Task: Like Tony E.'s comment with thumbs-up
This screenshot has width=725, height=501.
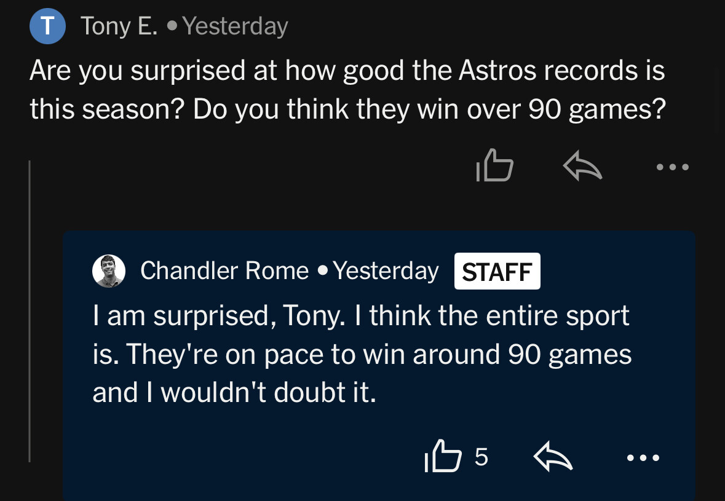Action: [494, 165]
